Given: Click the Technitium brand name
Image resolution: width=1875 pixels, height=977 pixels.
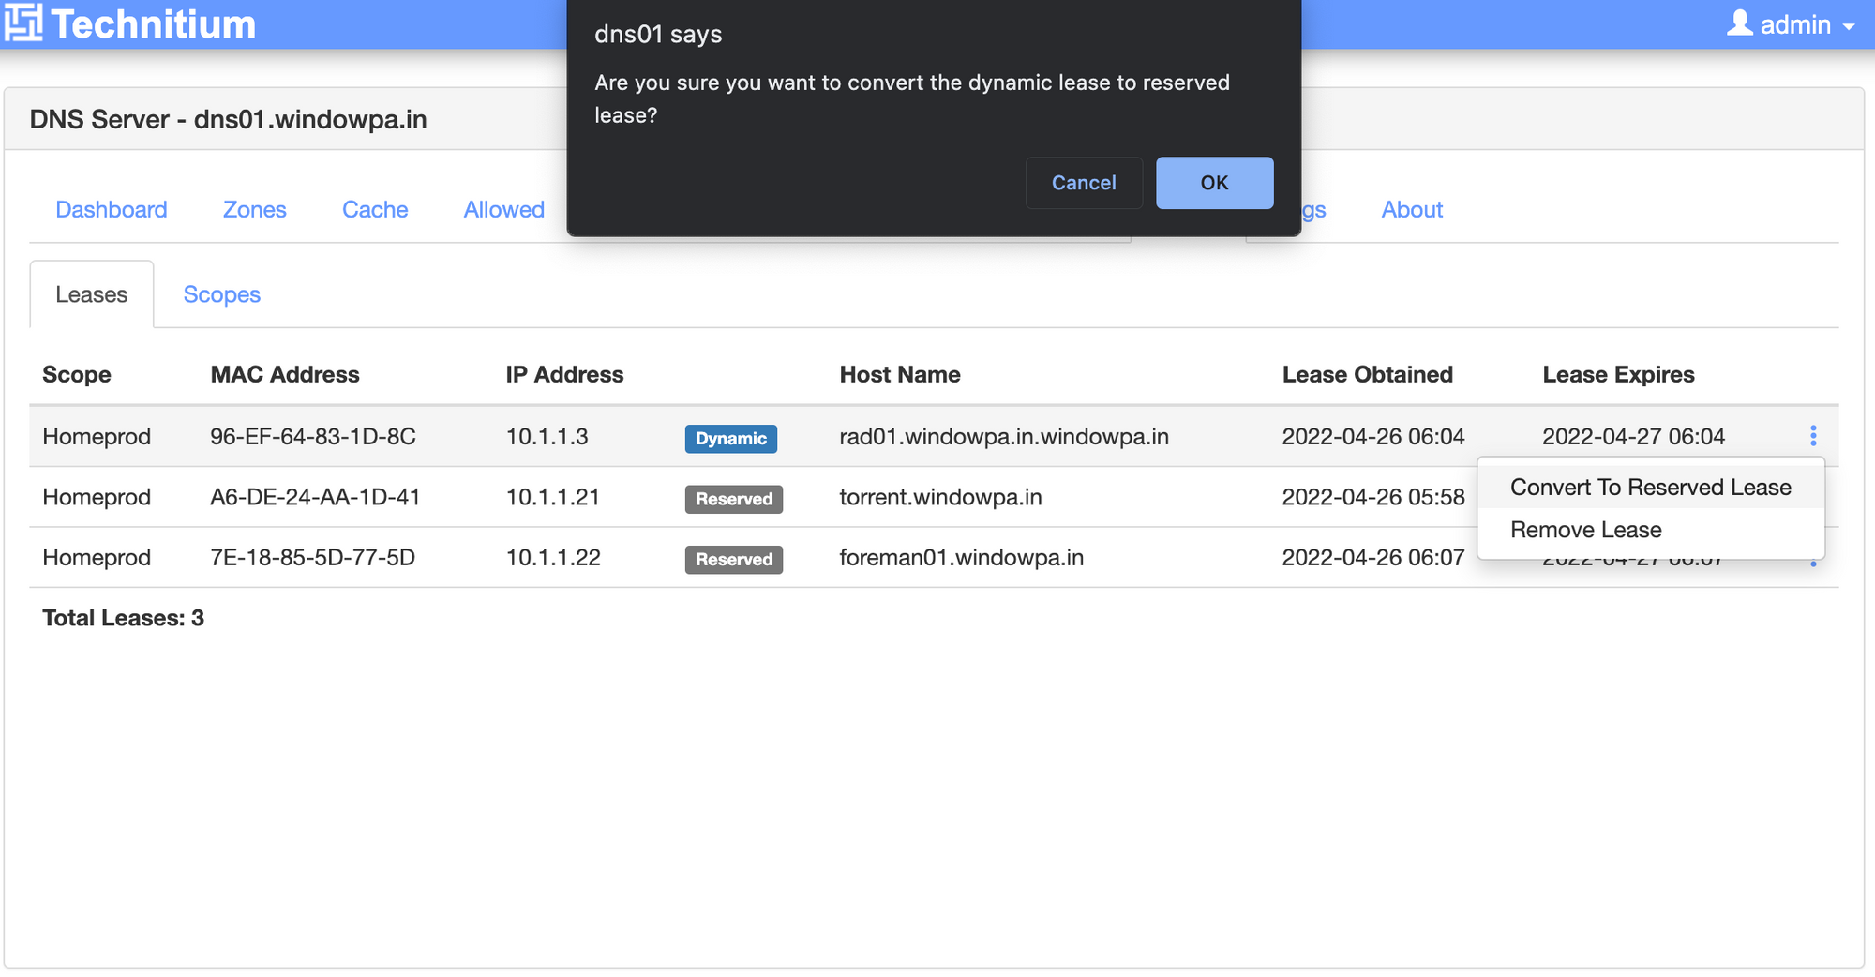Looking at the screenshot, I should tap(154, 24).
